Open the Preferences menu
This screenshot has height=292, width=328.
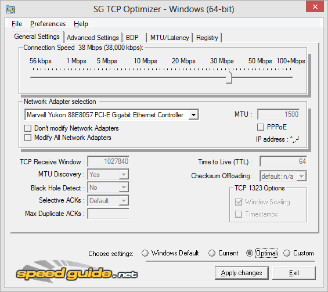48,24
